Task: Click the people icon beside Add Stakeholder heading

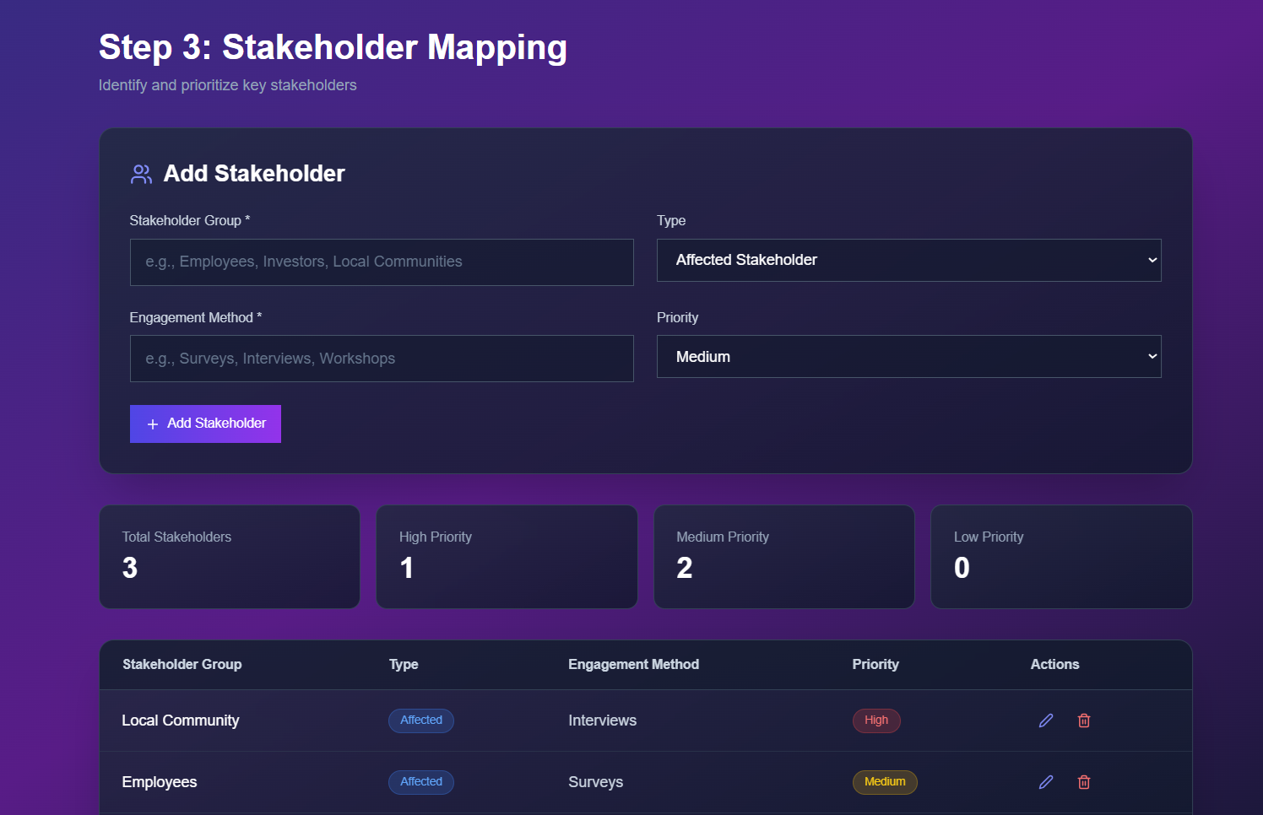Action: [142, 174]
